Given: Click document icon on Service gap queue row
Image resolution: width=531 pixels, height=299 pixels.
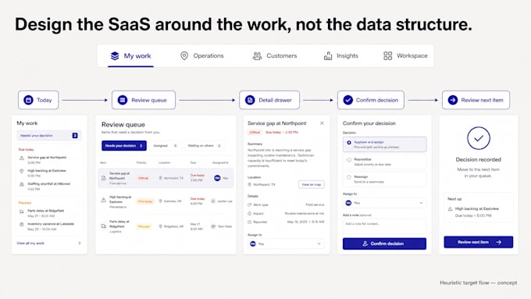Looking at the screenshot, I should [x=104, y=178].
